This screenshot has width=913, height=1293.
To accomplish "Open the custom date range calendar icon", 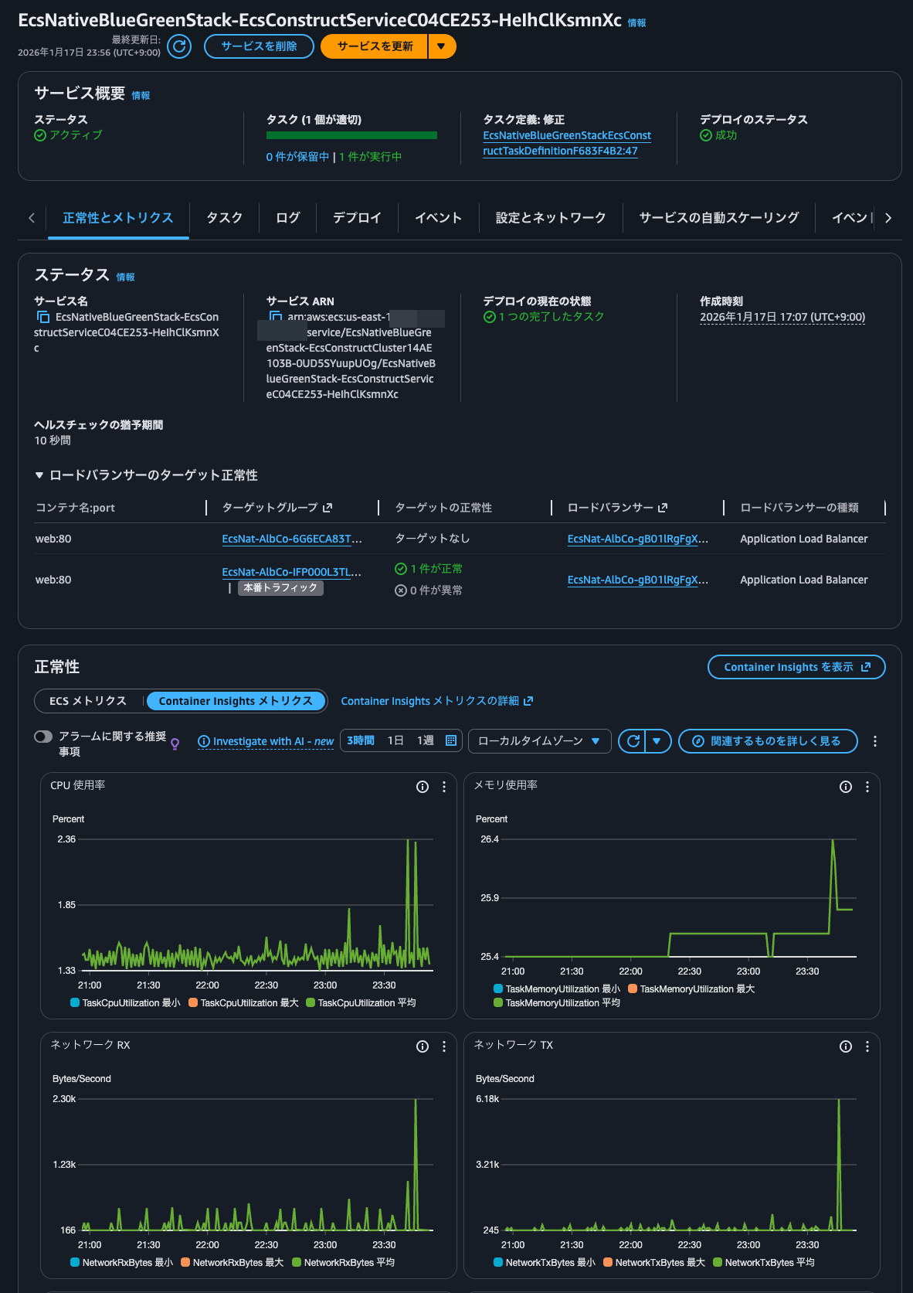I will pos(451,740).
